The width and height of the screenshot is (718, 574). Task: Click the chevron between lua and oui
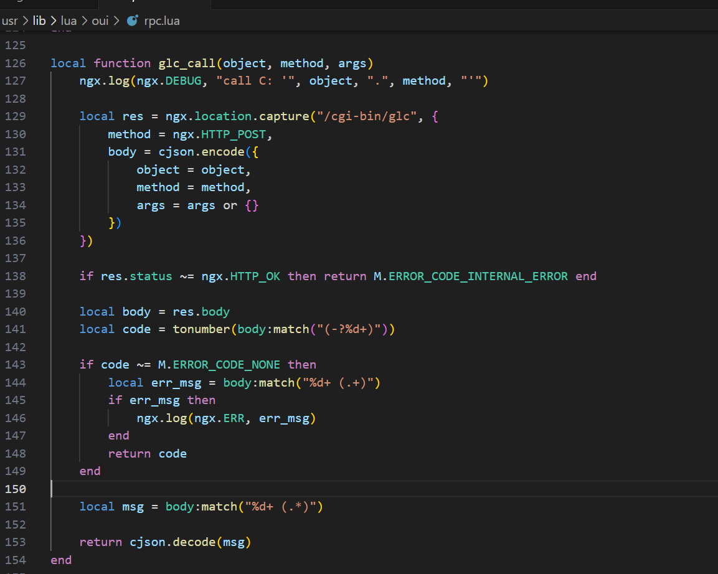[x=84, y=21]
